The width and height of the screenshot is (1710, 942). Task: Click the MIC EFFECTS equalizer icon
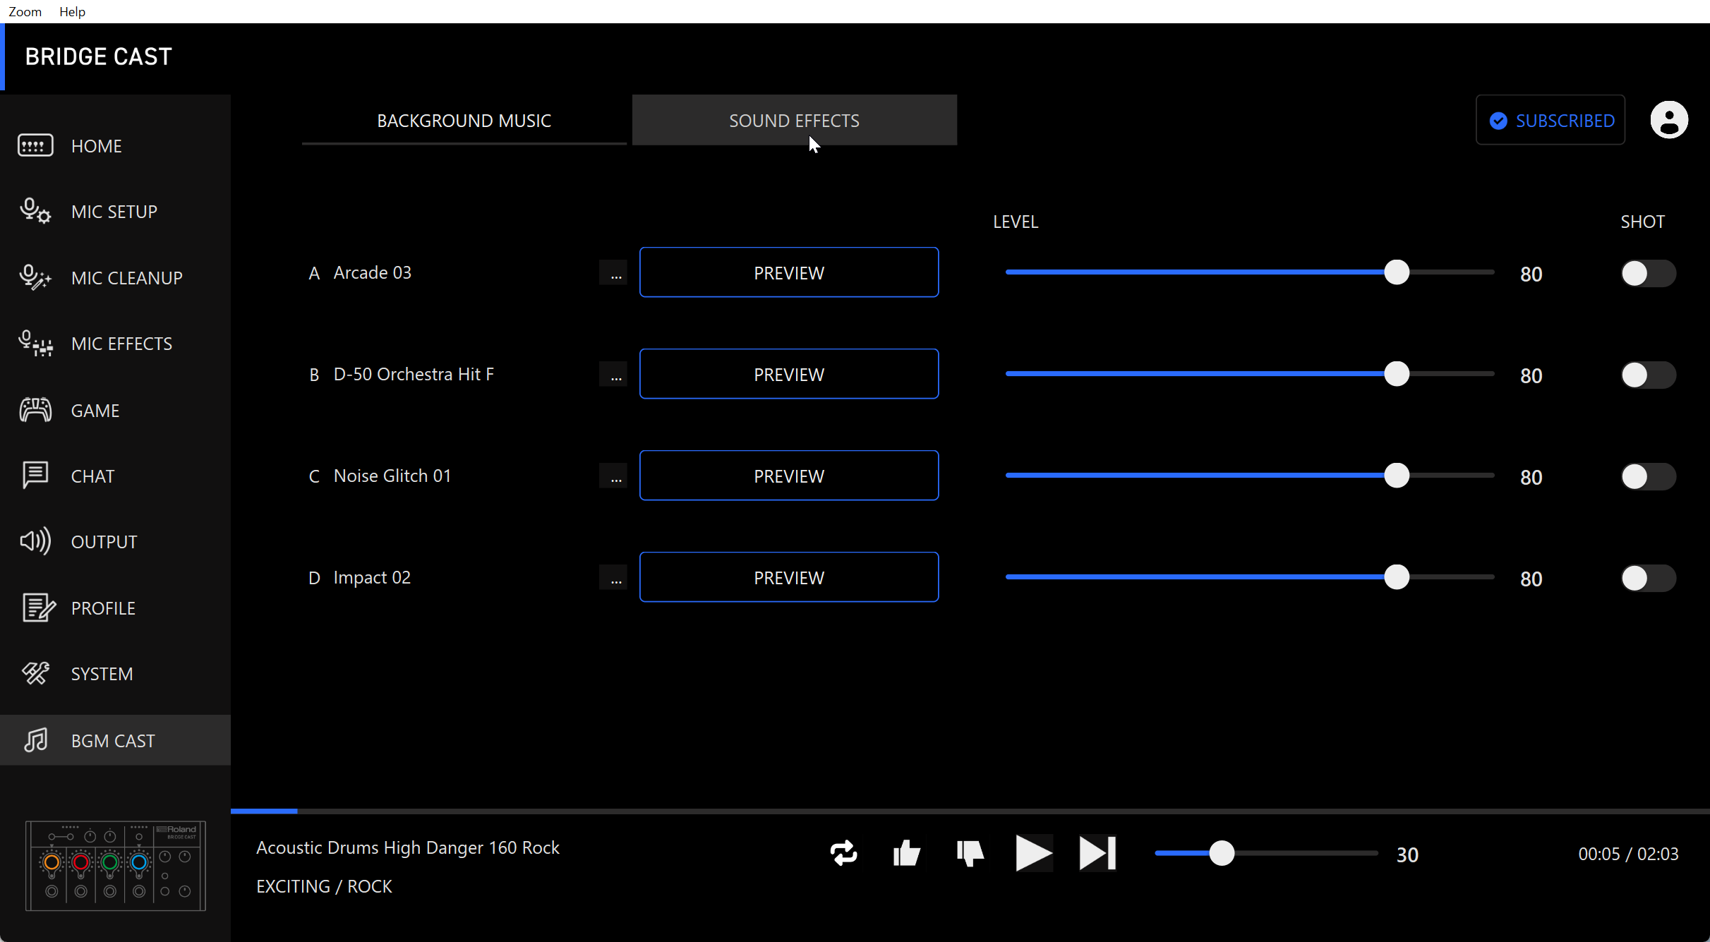pos(35,344)
